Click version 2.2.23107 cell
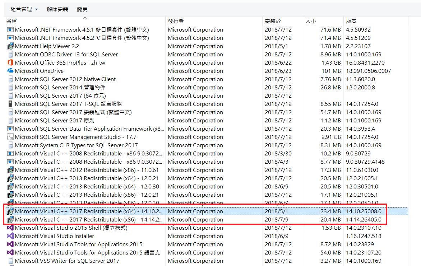 (x=358, y=46)
